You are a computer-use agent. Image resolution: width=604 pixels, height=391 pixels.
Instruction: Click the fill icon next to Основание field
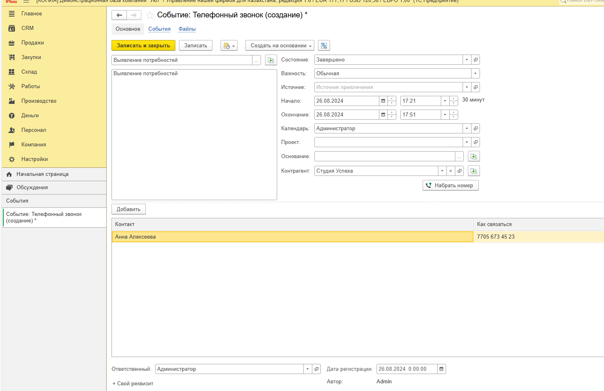(x=474, y=156)
